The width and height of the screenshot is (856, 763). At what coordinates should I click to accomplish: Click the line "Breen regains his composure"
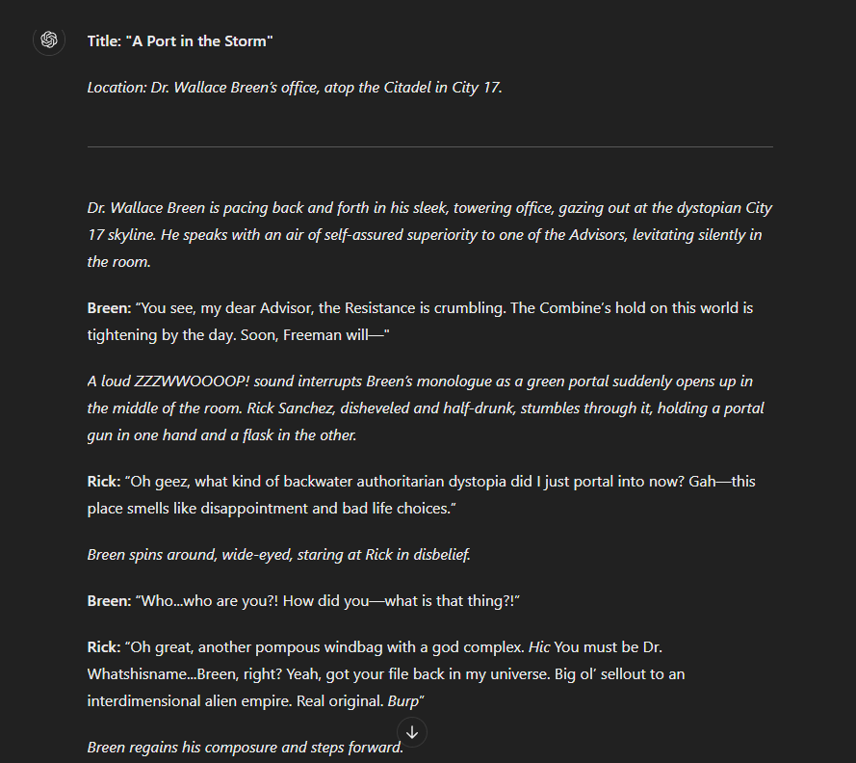(245, 747)
